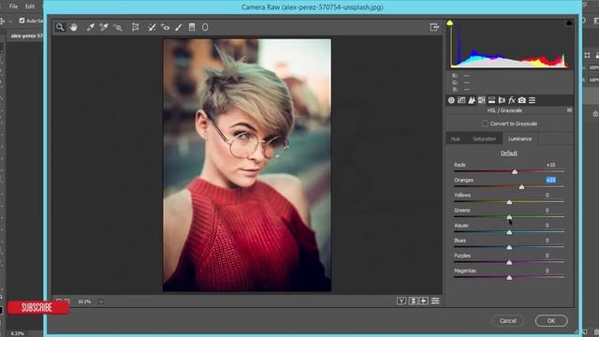Enable Convert to Grayscale checkbox
Image resolution: width=599 pixels, height=337 pixels.
(x=485, y=124)
